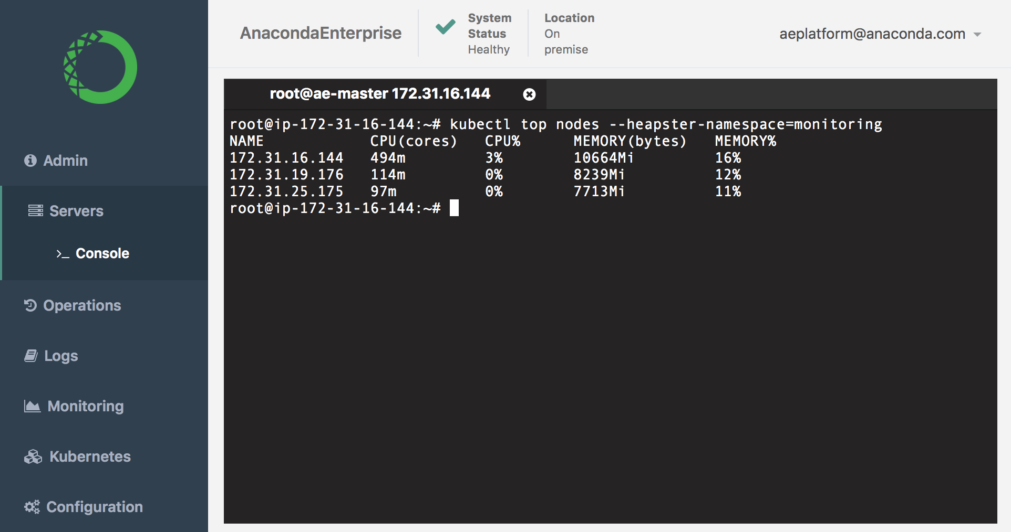Expand the user account dropdown arrow
The image size is (1011, 532).
pyautogui.click(x=977, y=35)
